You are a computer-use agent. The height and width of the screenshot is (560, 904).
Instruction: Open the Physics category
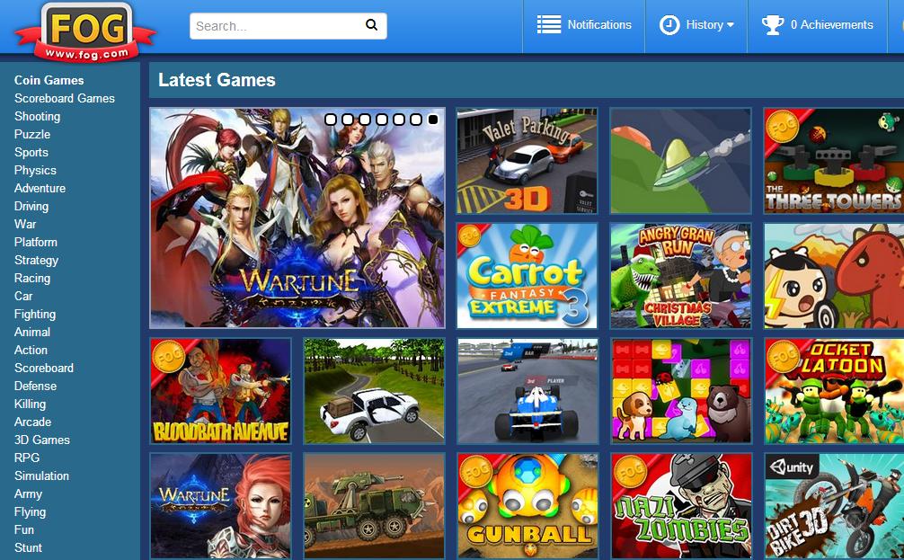coord(35,170)
